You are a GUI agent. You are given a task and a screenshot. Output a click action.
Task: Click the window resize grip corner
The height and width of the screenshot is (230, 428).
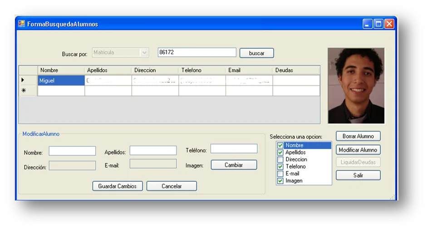393,197
